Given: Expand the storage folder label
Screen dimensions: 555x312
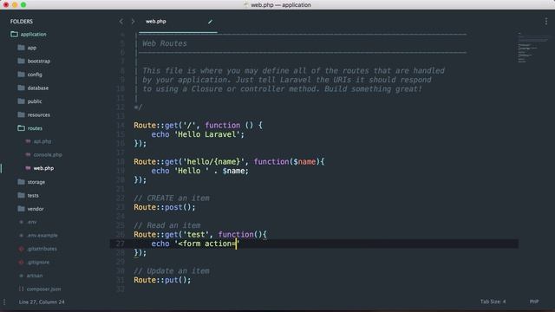Looking at the screenshot, I should 36,182.
